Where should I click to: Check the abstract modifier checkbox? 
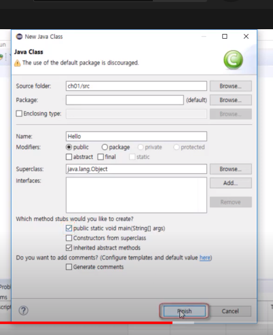tap(69, 157)
